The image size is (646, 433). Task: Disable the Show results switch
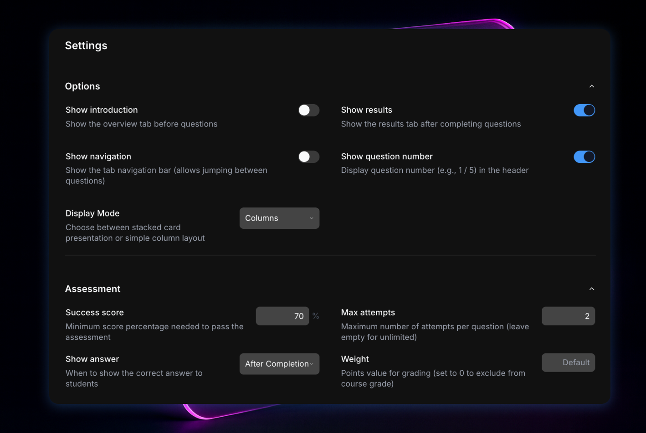[x=584, y=110]
